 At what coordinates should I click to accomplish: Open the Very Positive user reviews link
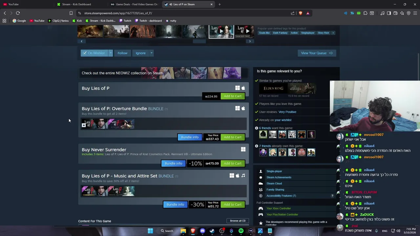point(287,112)
